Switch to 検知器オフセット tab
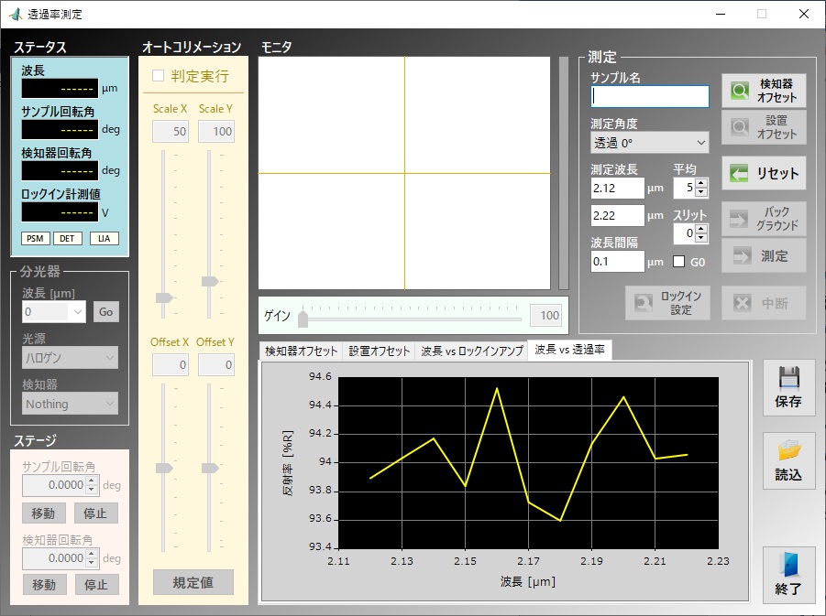 tap(301, 351)
